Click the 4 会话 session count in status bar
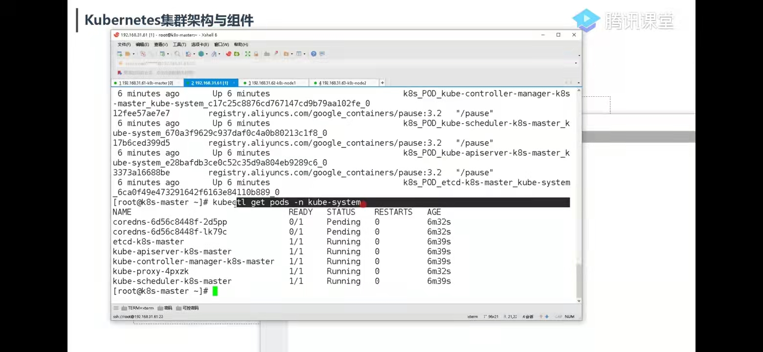This screenshot has width=763, height=352. click(528, 317)
